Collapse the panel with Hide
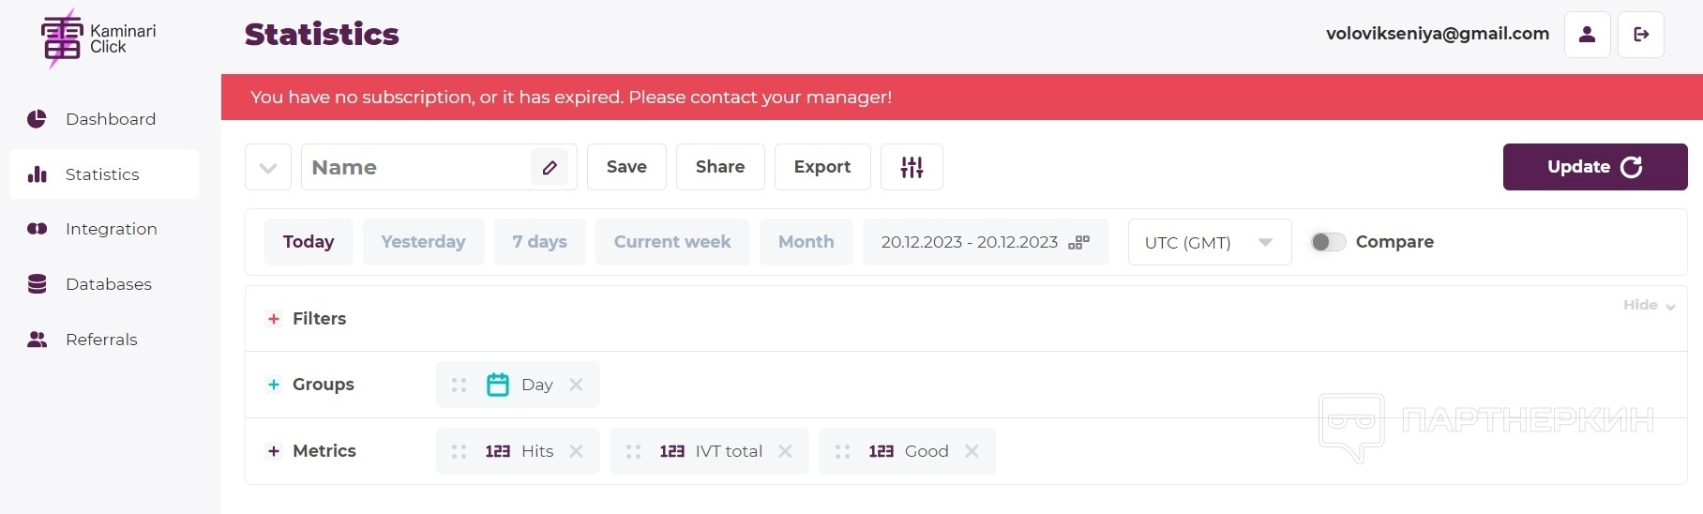Screen dimensions: 1703x514 (1649, 305)
